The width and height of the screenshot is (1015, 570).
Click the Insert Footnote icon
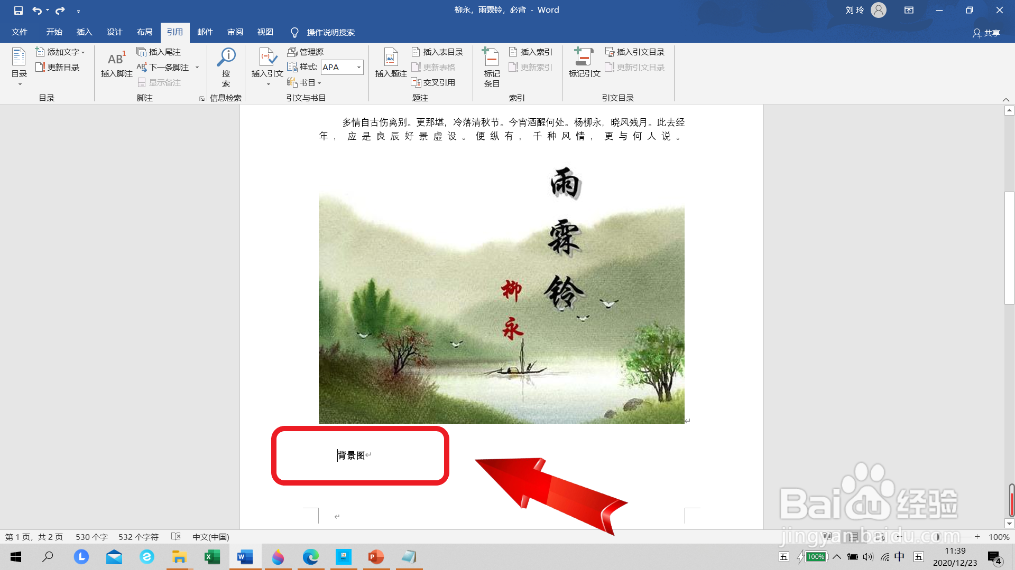(x=116, y=60)
